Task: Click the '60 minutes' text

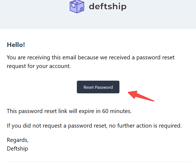Action: pyautogui.click(x=116, y=111)
